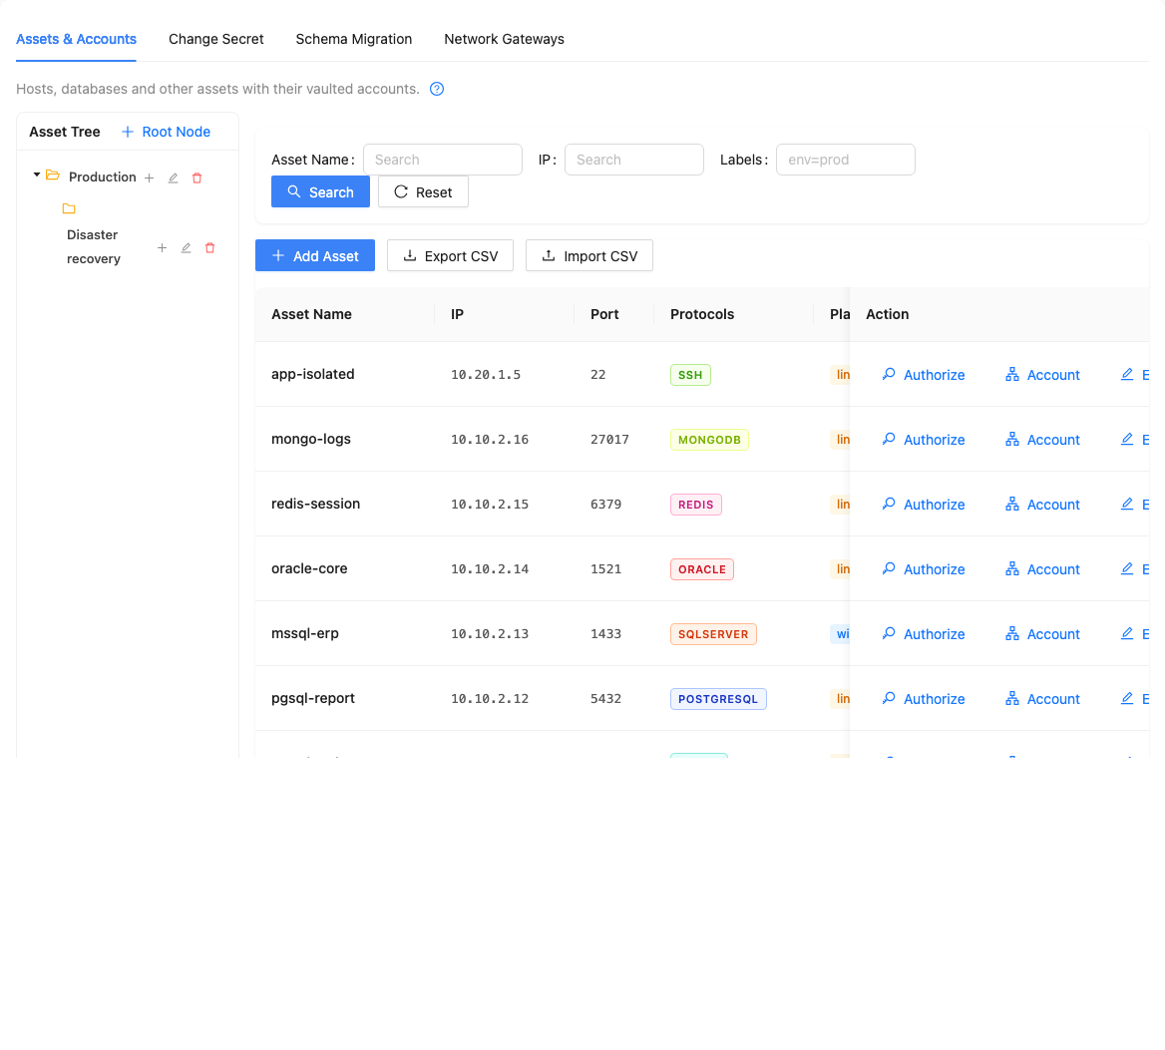Screen dimensions: 1165x1050
Task: Edit the oracle-core asset
Action: (x=1134, y=568)
